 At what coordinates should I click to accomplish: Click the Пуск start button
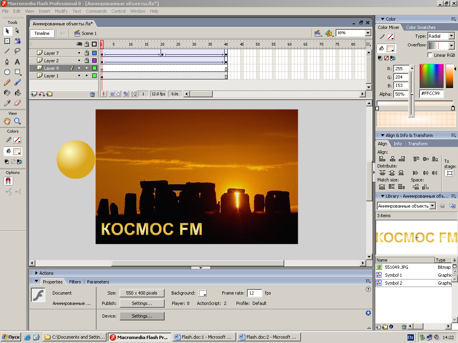coord(11,337)
